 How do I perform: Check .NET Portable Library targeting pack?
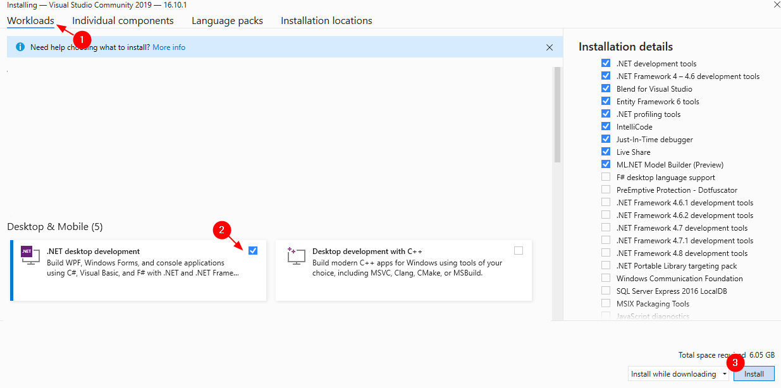pyautogui.click(x=606, y=265)
